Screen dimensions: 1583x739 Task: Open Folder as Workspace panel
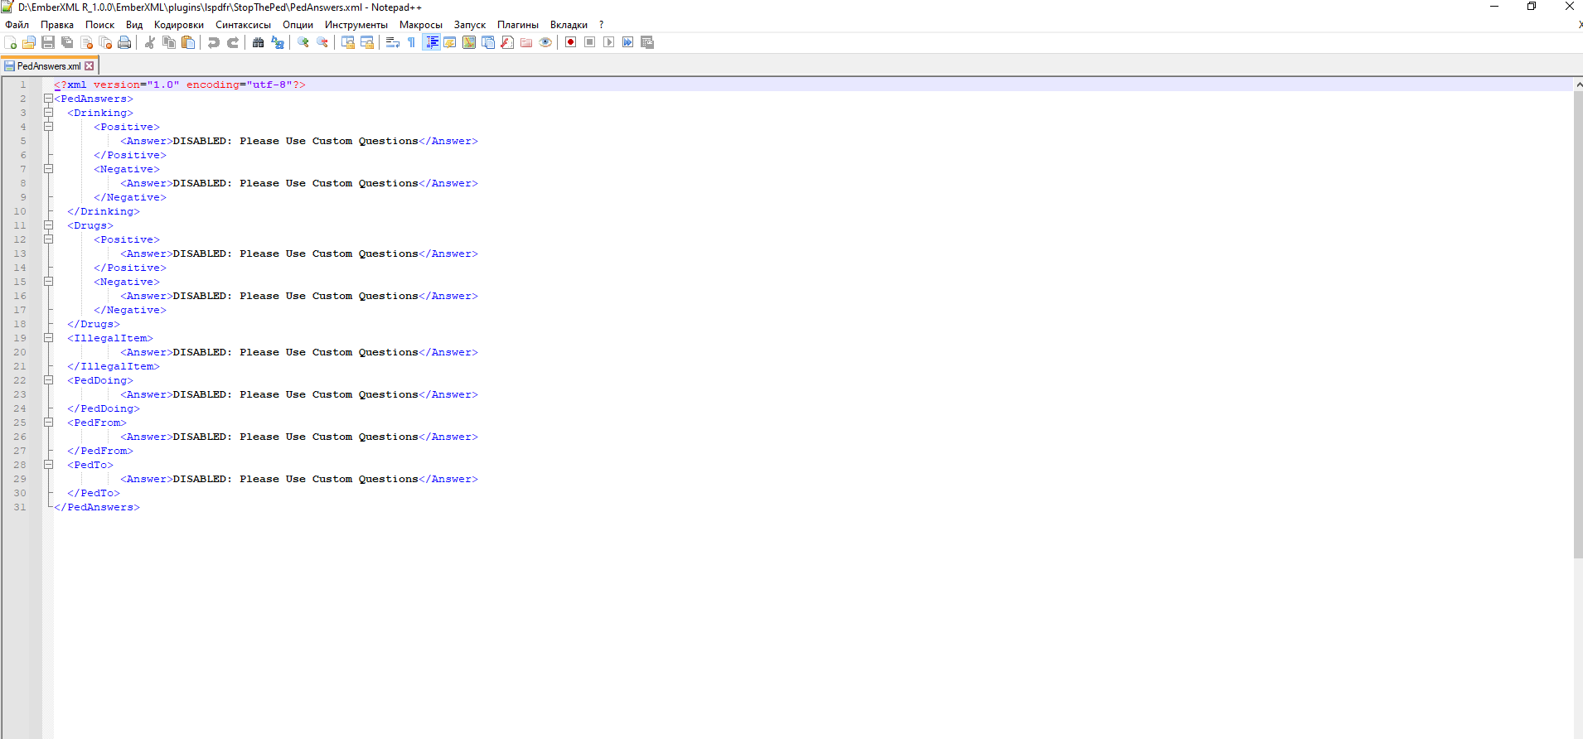coord(526,42)
